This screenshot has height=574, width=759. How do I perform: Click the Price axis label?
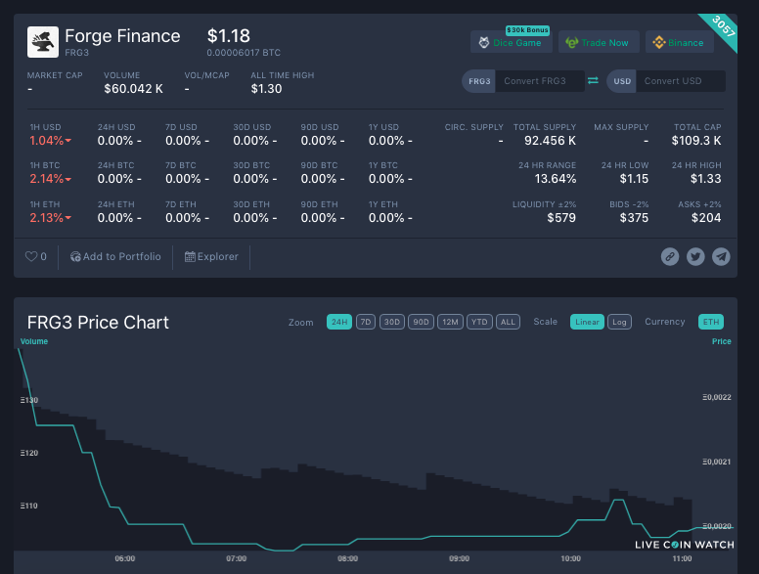coord(721,341)
